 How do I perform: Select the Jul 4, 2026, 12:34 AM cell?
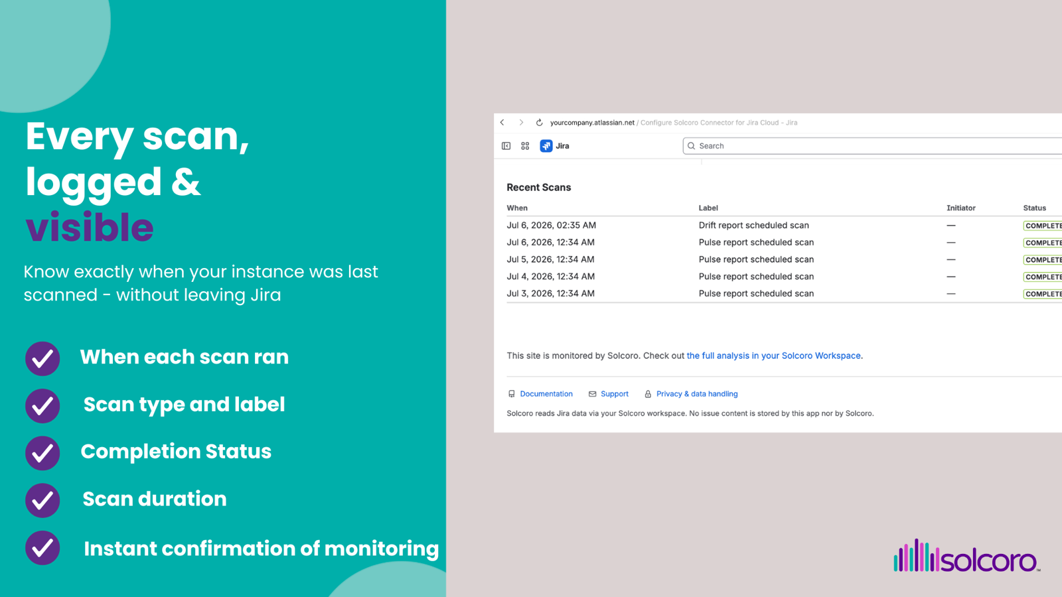pos(551,277)
